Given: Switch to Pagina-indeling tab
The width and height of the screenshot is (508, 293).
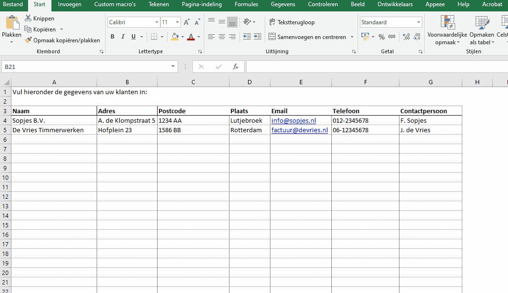Looking at the screenshot, I should point(202,5).
